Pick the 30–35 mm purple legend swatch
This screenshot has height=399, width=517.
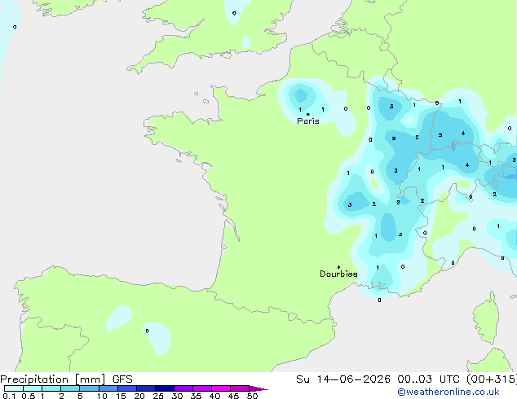tap(183, 388)
